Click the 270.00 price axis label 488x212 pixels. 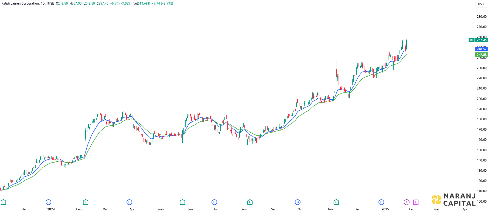(482, 27)
